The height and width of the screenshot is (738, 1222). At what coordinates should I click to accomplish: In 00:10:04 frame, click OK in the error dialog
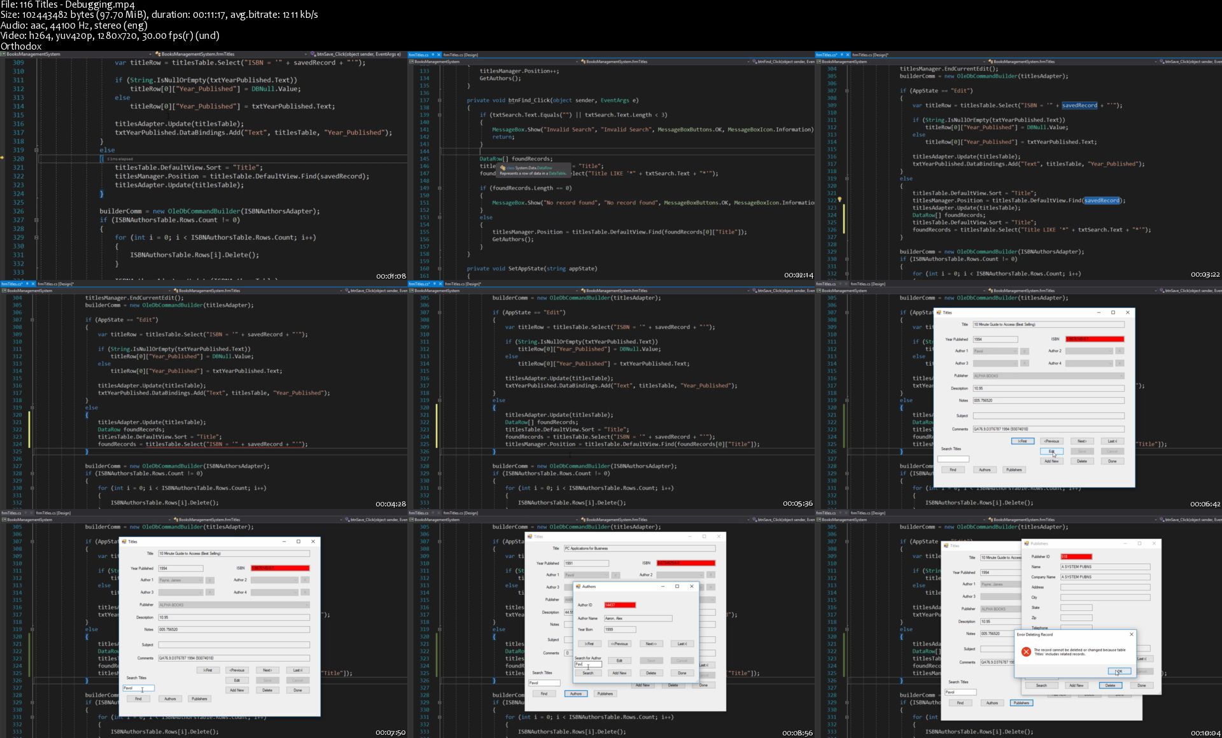click(x=1119, y=671)
